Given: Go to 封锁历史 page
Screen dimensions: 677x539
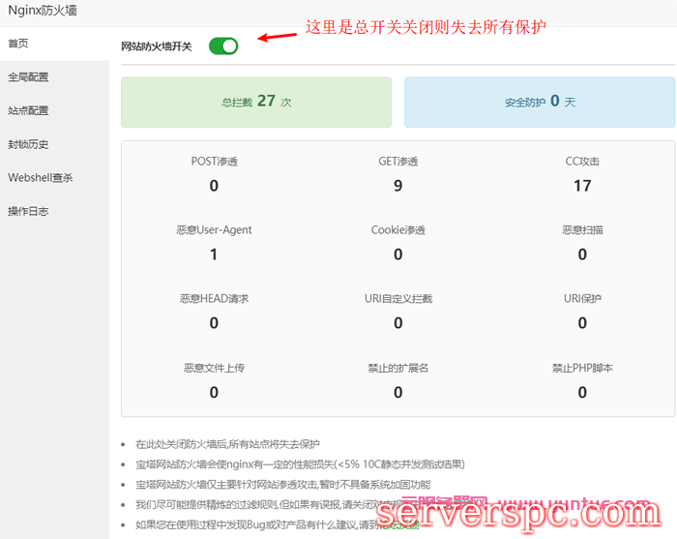Looking at the screenshot, I should point(29,144).
